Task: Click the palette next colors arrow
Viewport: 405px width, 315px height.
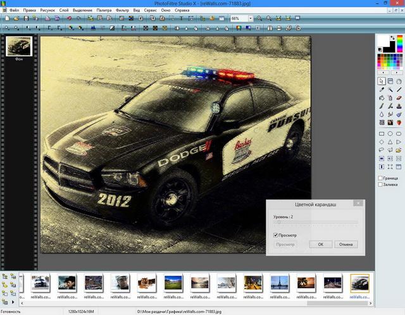Action: pos(397,73)
